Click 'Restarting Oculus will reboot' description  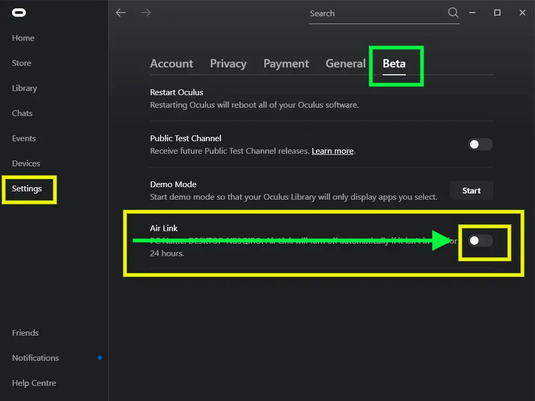(254, 105)
